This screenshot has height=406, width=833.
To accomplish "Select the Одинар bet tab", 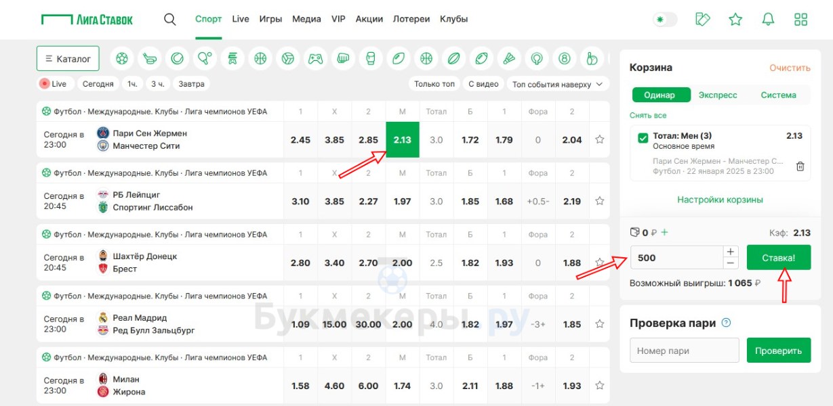I will [x=662, y=95].
